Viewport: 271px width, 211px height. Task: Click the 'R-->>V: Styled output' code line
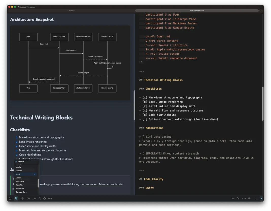[x=162, y=54]
